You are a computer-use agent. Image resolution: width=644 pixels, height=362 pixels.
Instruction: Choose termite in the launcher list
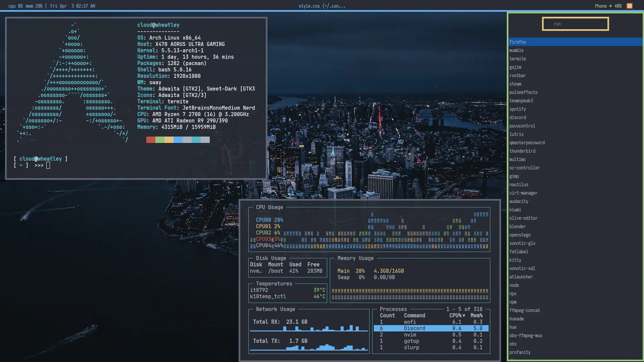(576, 59)
